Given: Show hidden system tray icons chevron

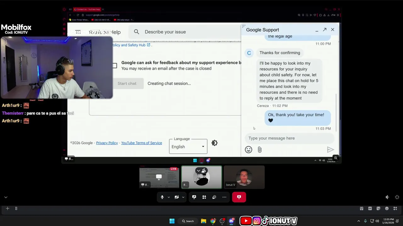Looking at the screenshot, I should [358, 221].
